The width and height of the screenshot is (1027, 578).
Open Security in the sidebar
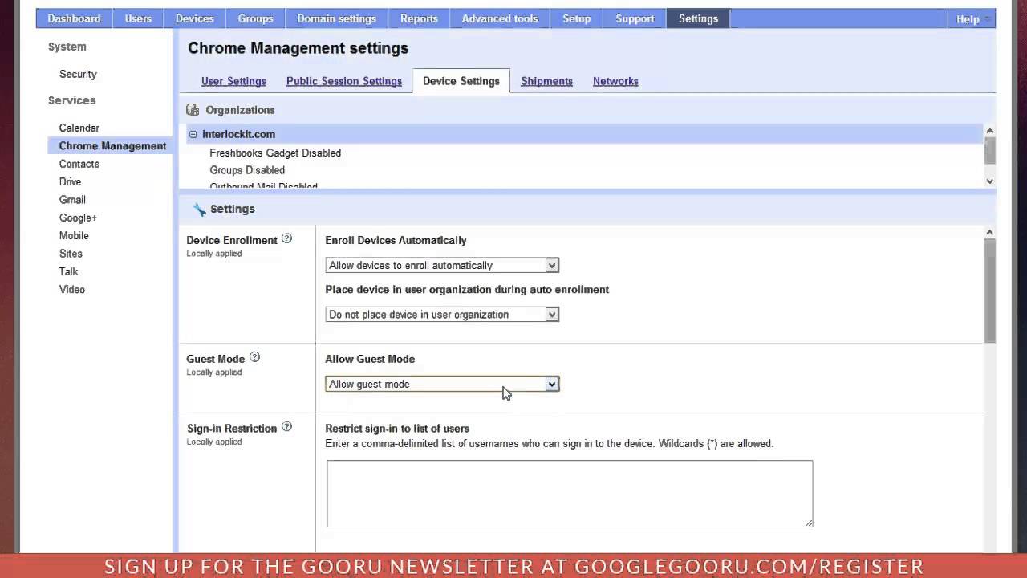coord(78,74)
